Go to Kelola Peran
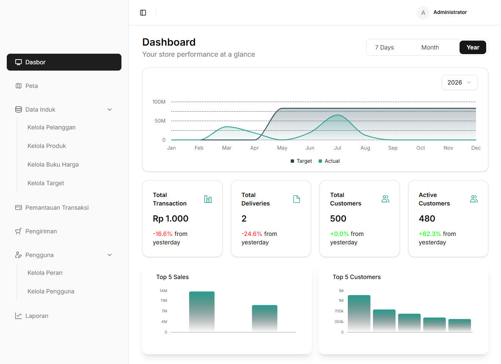Viewport: 501px width, 364px height. pyautogui.click(x=45, y=273)
